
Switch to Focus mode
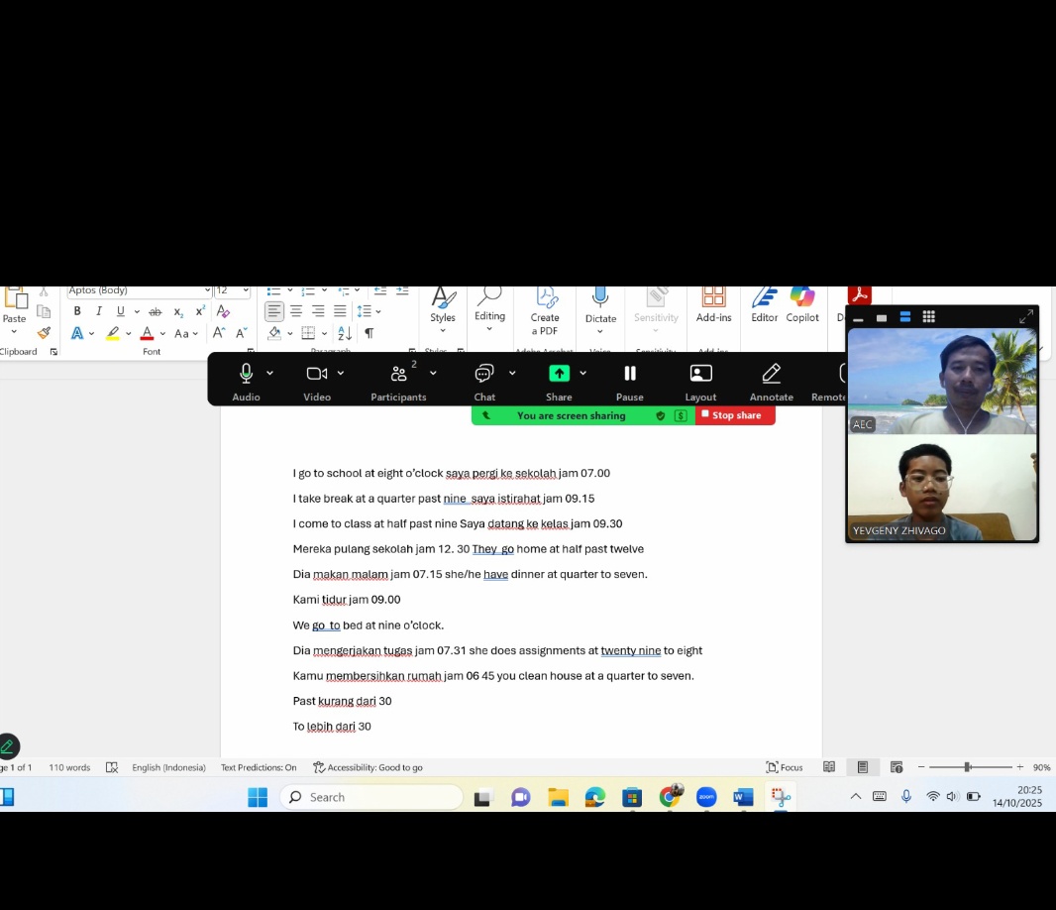pyautogui.click(x=785, y=767)
